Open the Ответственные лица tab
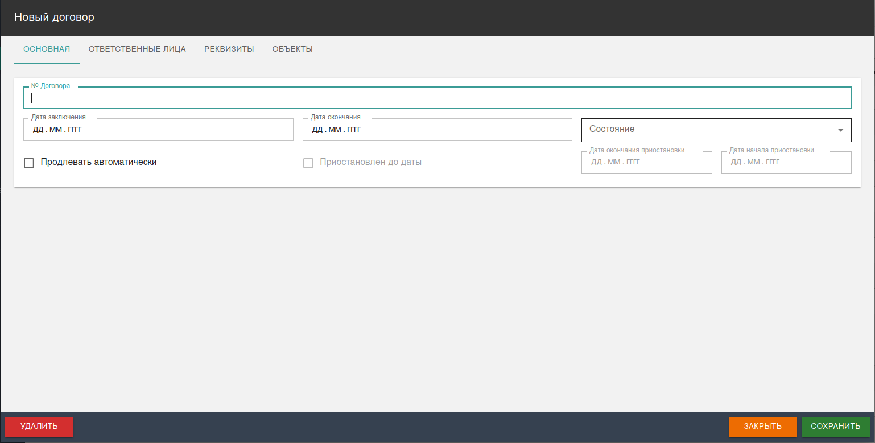The image size is (875, 443). 137,49
